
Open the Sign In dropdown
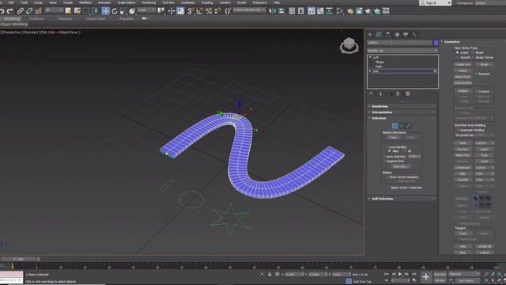click(x=435, y=2)
